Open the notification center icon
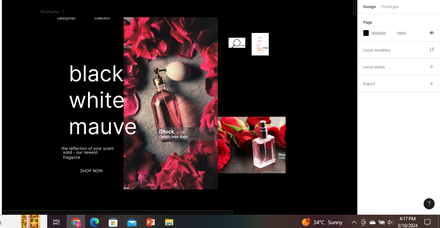This screenshot has height=228, width=440. point(427,222)
